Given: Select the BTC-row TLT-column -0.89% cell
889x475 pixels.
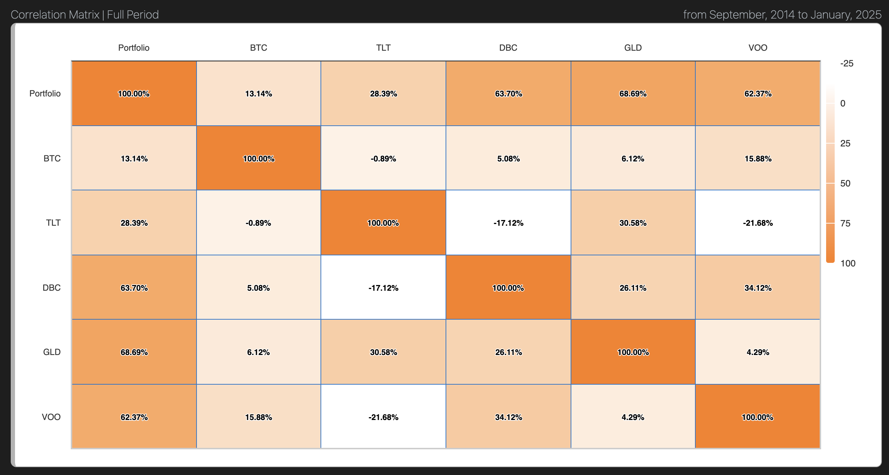Looking at the screenshot, I should (x=383, y=159).
